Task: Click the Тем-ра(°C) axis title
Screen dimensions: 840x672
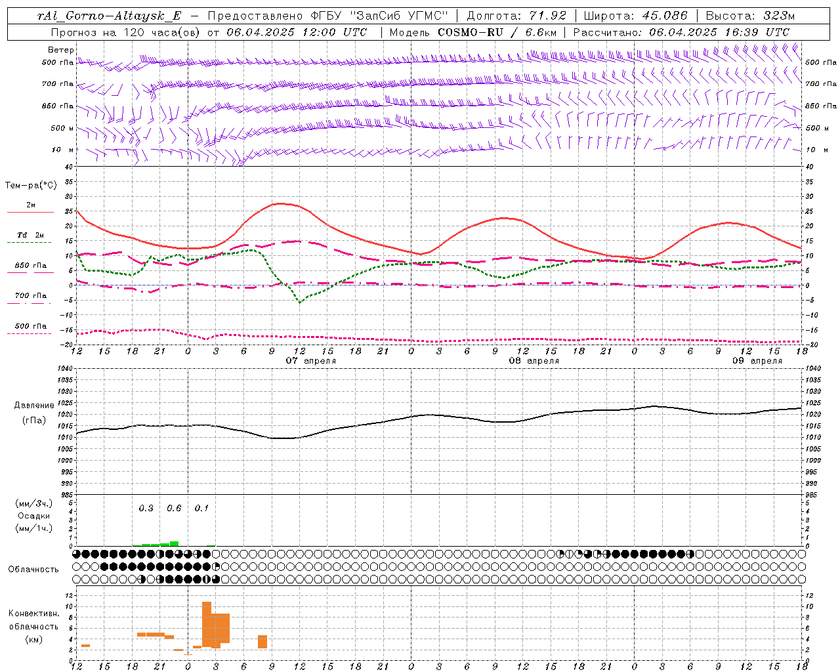Action: click(x=31, y=186)
